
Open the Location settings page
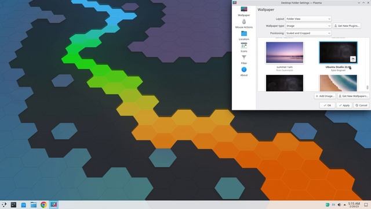(x=243, y=35)
